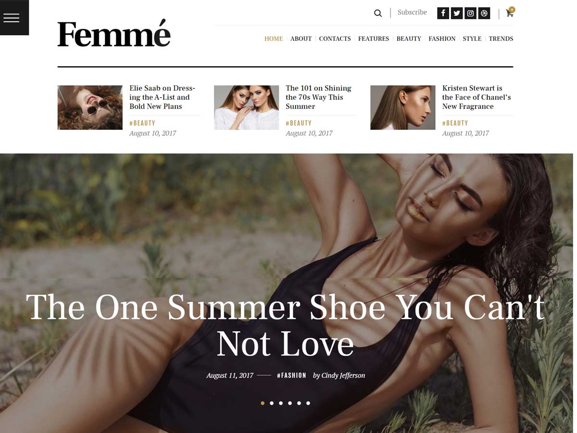Open the Fashion navigation item

point(442,38)
